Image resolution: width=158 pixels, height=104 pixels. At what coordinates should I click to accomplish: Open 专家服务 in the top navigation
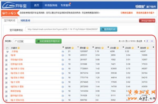tap(66, 5)
